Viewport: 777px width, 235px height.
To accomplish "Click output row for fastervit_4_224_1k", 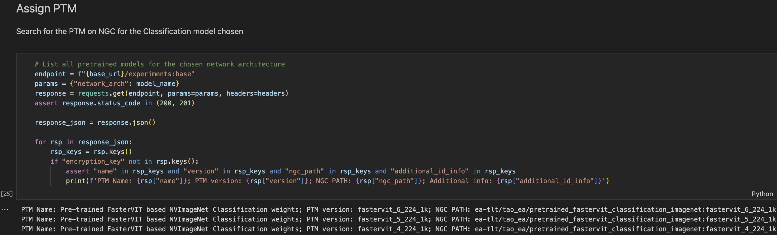I will 398,229.
